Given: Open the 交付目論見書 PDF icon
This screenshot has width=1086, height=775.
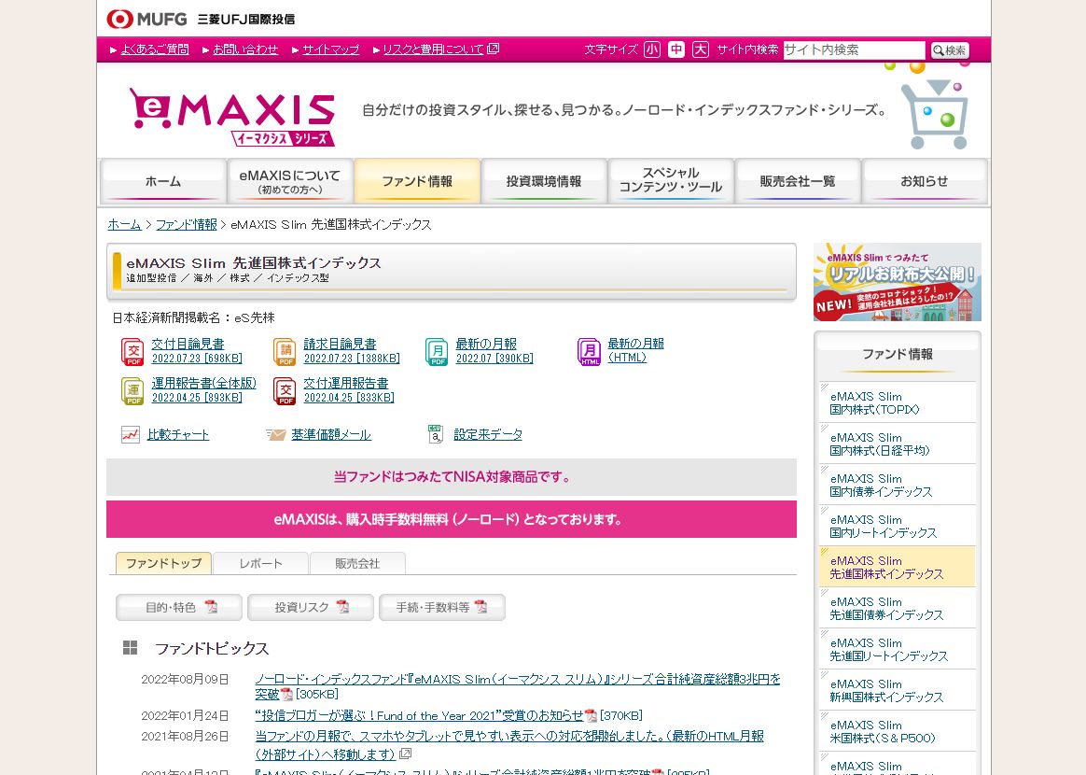Looking at the screenshot, I should [132, 351].
